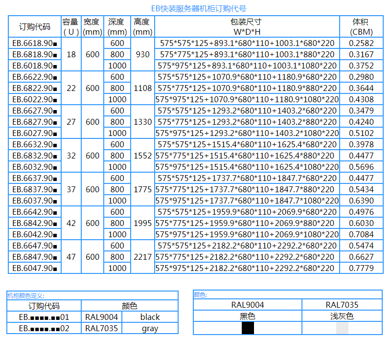
Task: Click the black RAL9004 color swatch
Action: (x=248, y=328)
